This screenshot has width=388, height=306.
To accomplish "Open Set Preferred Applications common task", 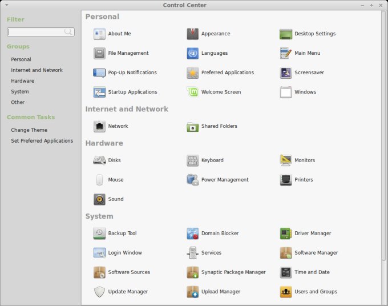I will tap(42, 141).
